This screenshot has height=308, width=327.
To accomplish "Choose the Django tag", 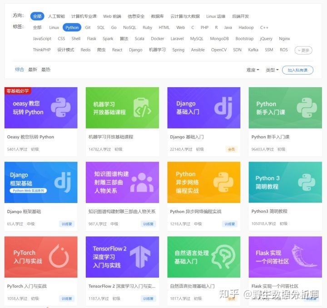I will [135, 50].
